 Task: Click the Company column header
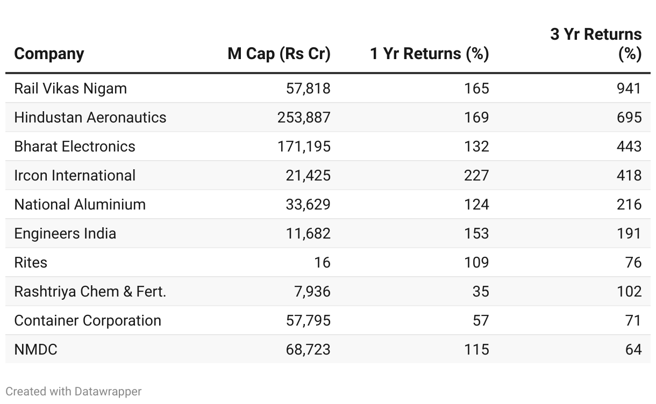point(49,54)
